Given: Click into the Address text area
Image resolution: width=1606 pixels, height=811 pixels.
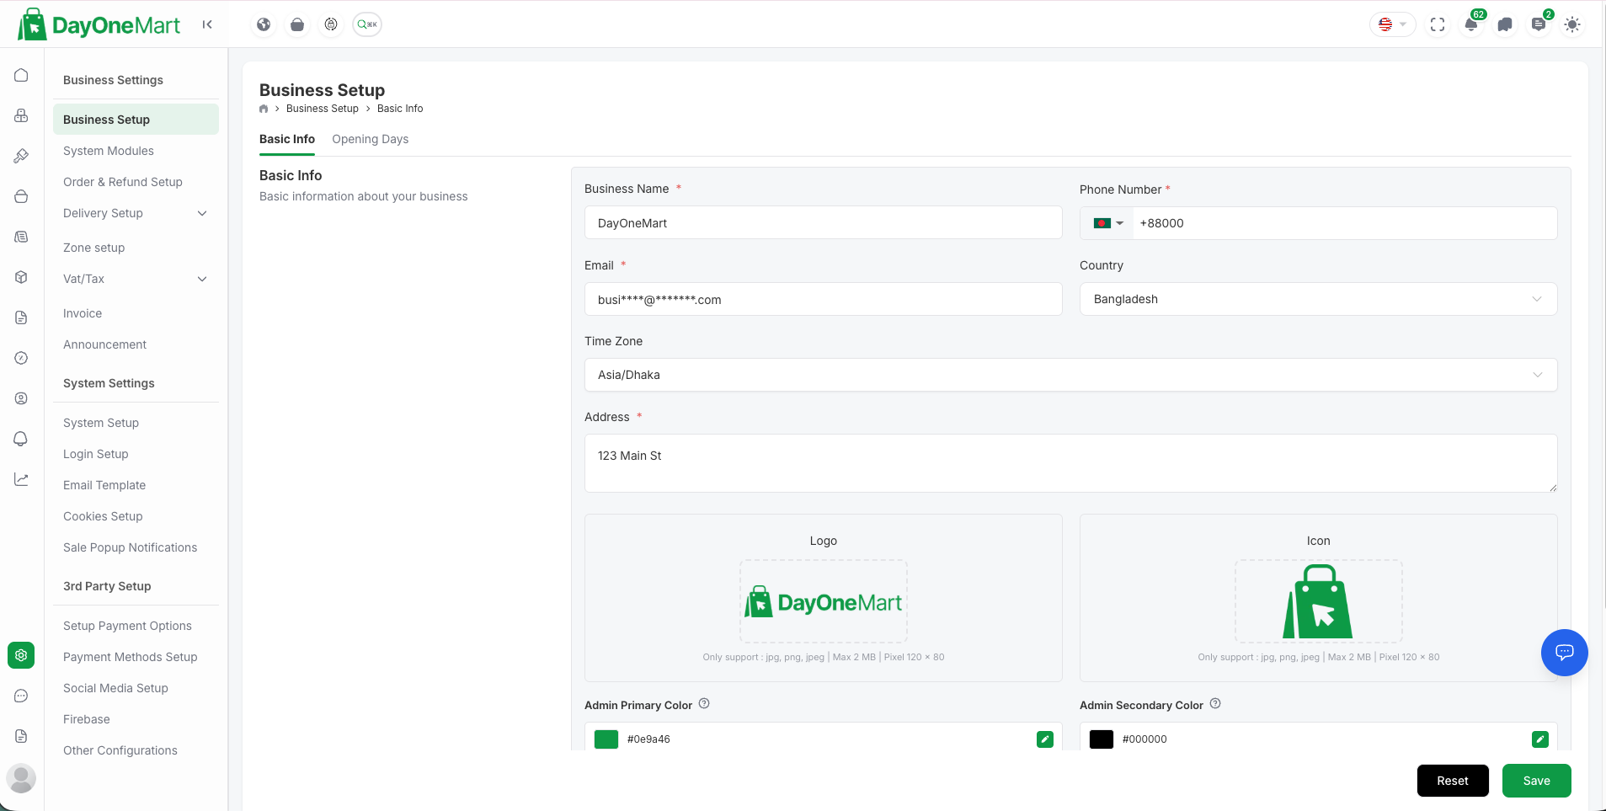Looking at the screenshot, I should pyautogui.click(x=1070, y=463).
